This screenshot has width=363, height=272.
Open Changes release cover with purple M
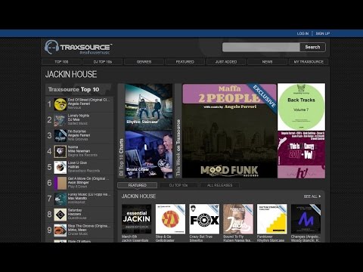point(306,219)
